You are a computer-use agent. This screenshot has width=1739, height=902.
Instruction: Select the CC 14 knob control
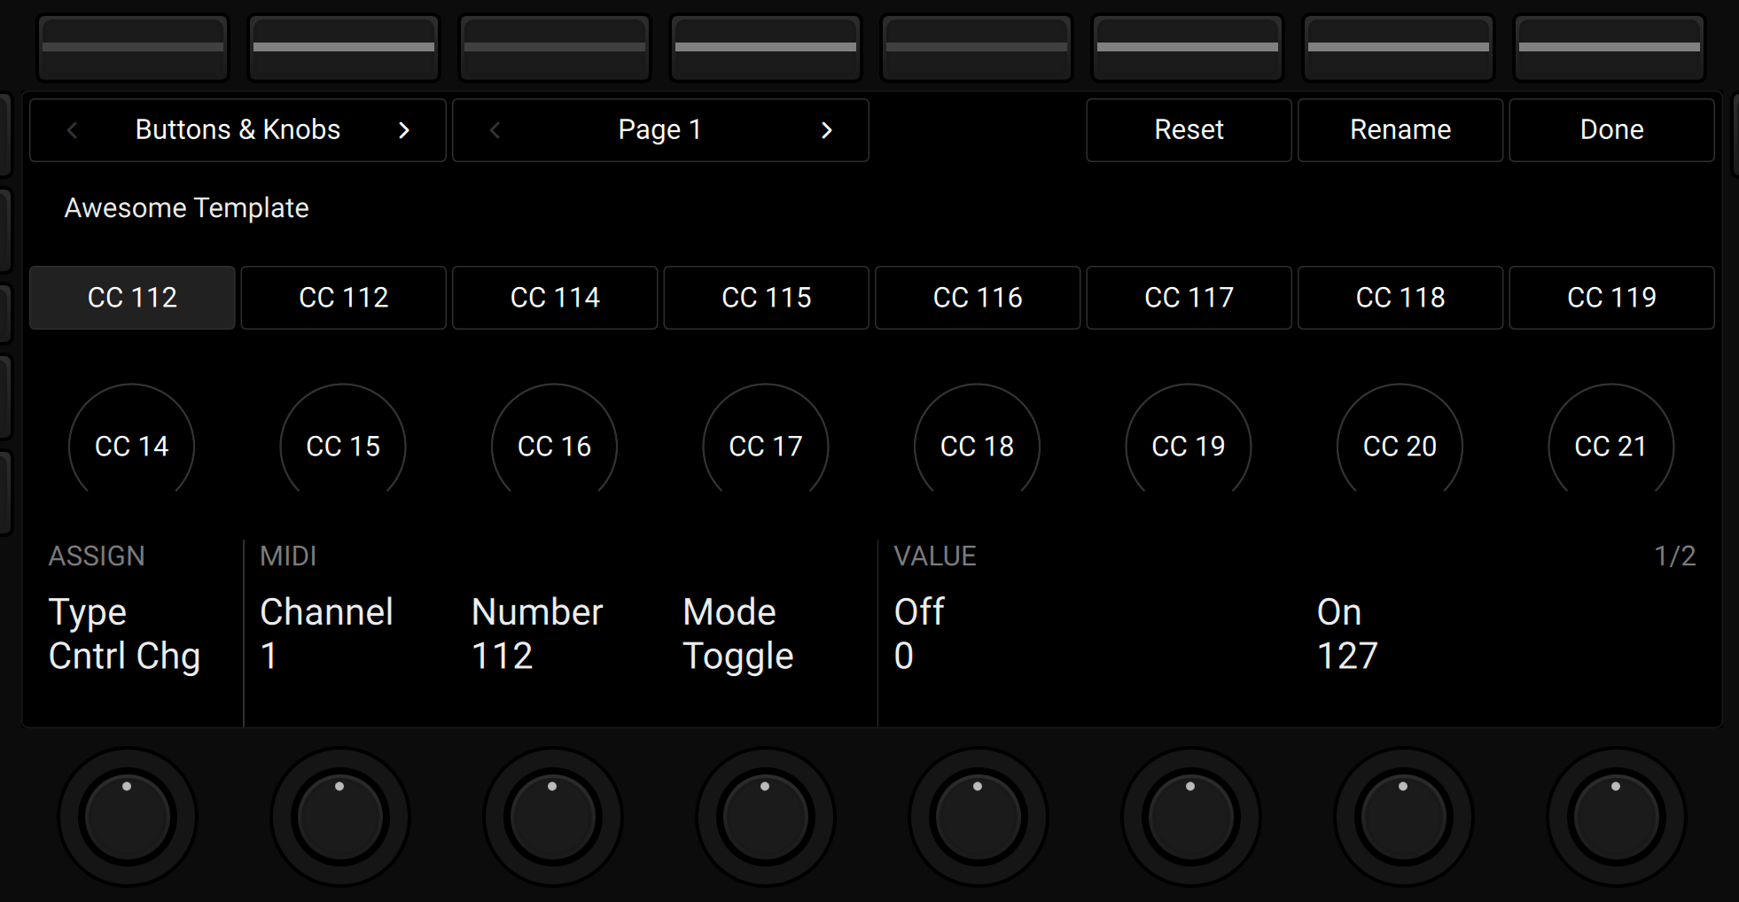click(131, 446)
